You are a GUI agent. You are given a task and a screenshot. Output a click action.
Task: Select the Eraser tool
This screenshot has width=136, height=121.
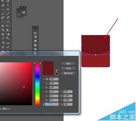pos(8,17)
